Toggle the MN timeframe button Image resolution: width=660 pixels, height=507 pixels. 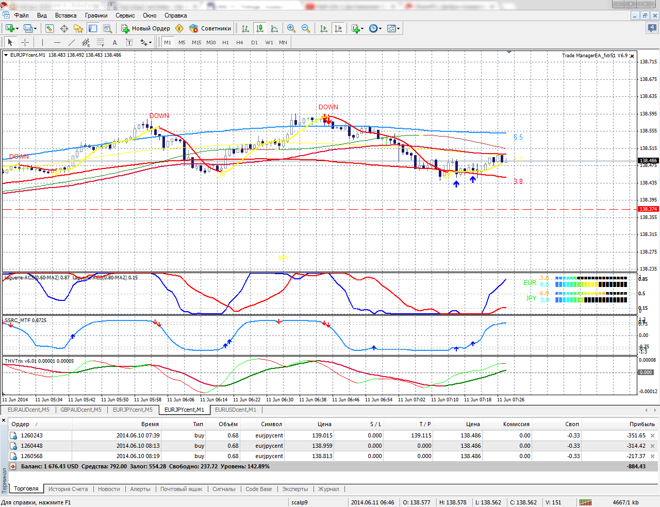pos(283,42)
